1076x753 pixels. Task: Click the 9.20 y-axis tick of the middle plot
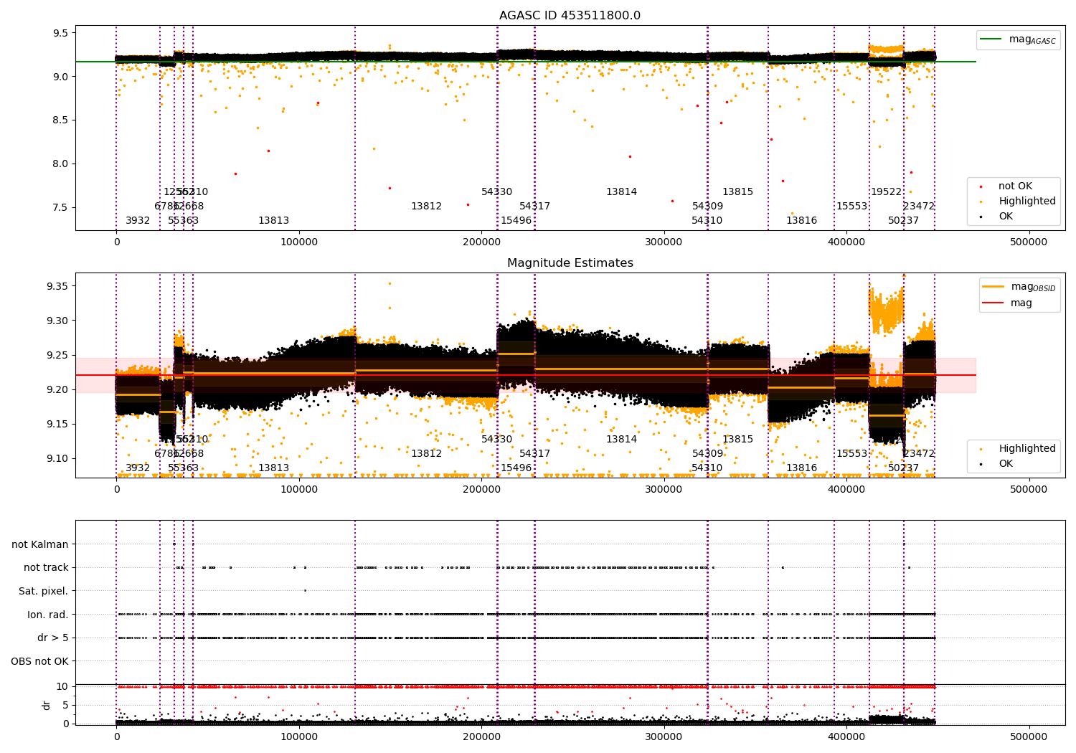pos(57,390)
